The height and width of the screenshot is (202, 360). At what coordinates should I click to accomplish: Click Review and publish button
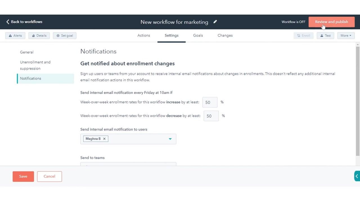point(332,22)
